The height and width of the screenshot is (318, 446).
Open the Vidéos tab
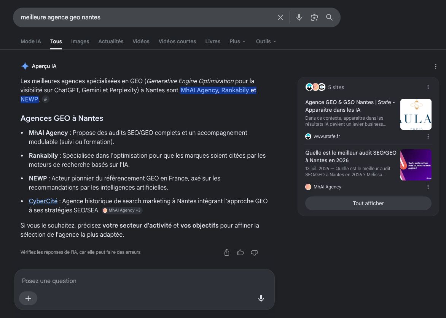[x=141, y=41]
